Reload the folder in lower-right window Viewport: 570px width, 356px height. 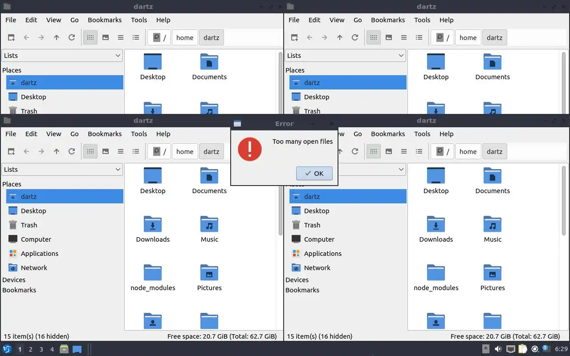[355, 152]
